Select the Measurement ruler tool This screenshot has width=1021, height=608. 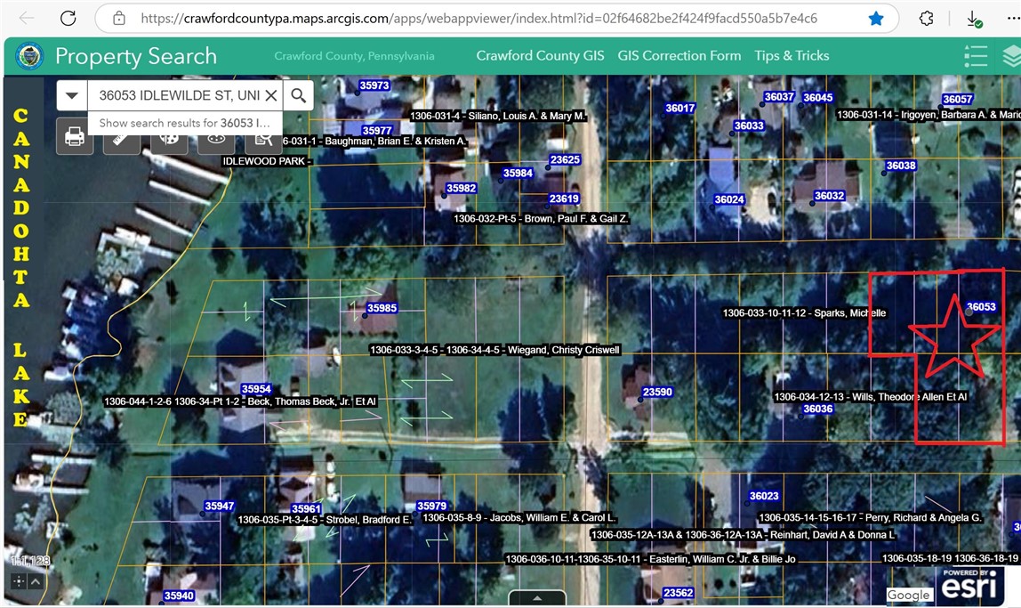click(x=121, y=138)
